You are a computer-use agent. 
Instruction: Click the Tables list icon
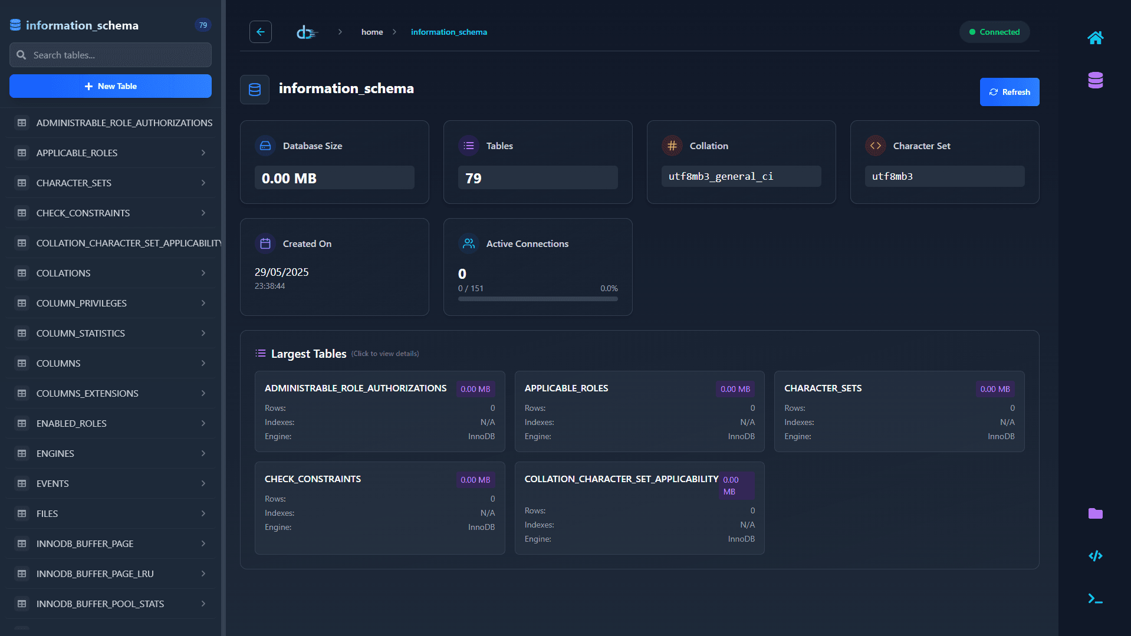pos(469,146)
